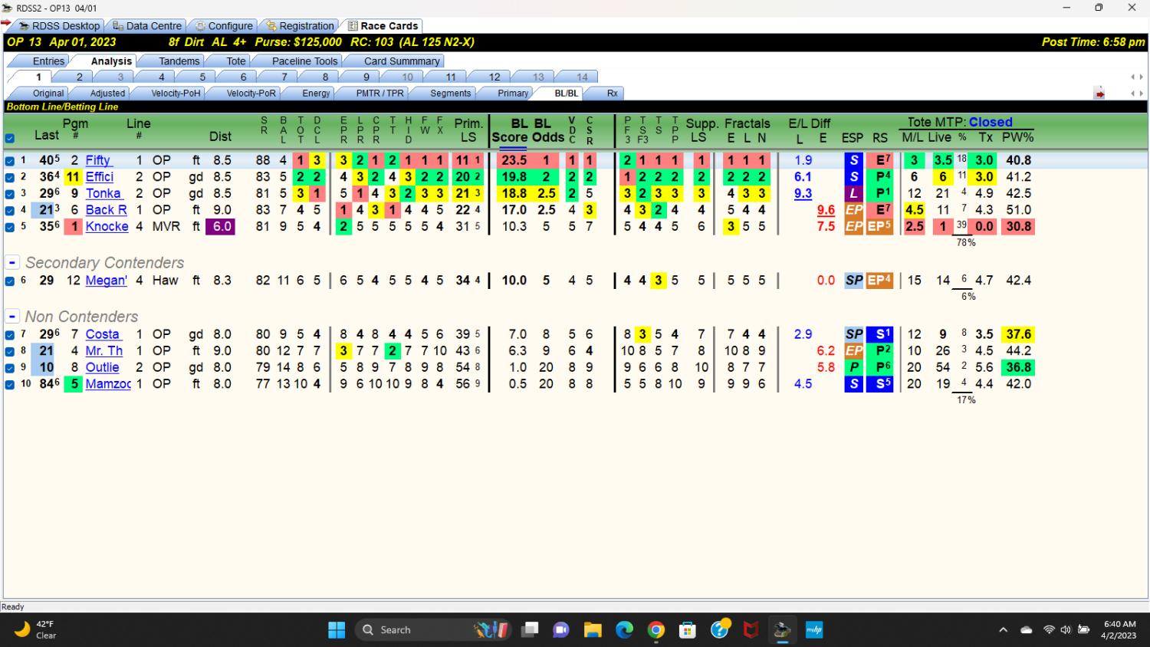Click the L ESP badge in Tonka row
The height and width of the screenshot is (647, 1150).
853,193
